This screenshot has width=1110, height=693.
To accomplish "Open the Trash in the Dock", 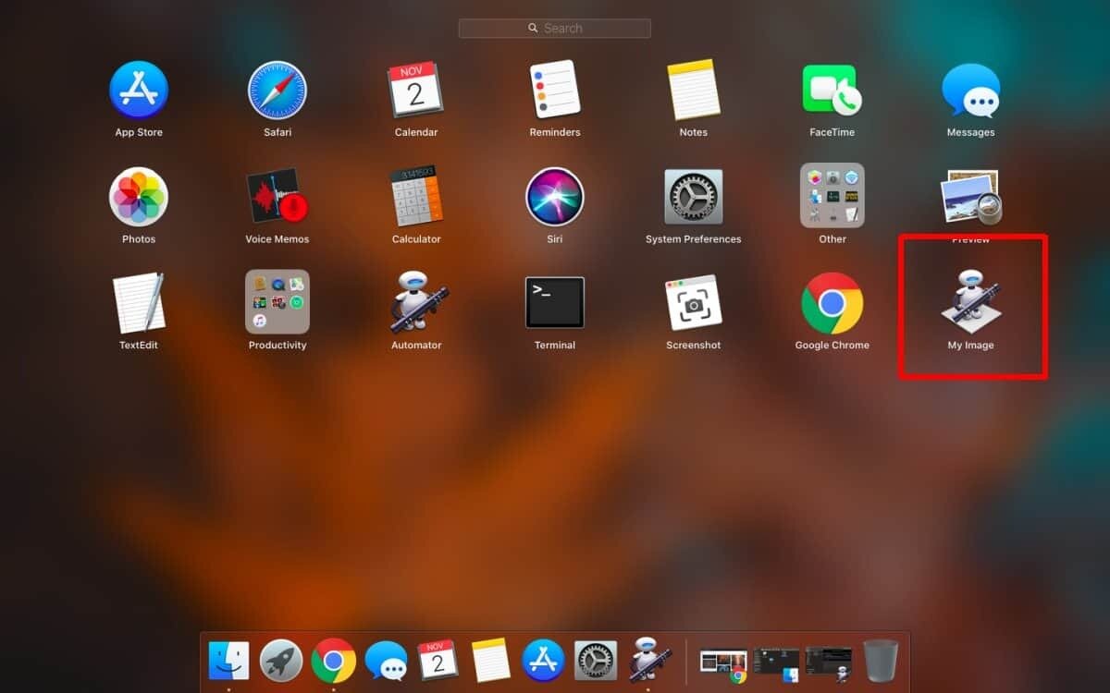I will (881, 661).
